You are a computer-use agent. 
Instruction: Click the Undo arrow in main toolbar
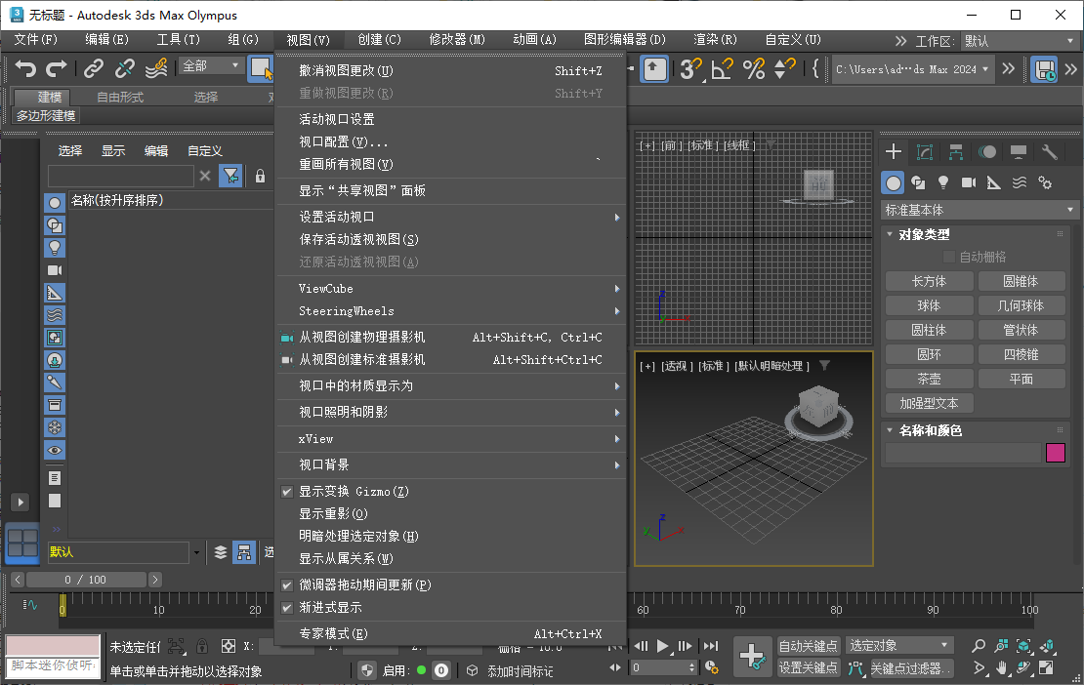[x=25, y=68]
